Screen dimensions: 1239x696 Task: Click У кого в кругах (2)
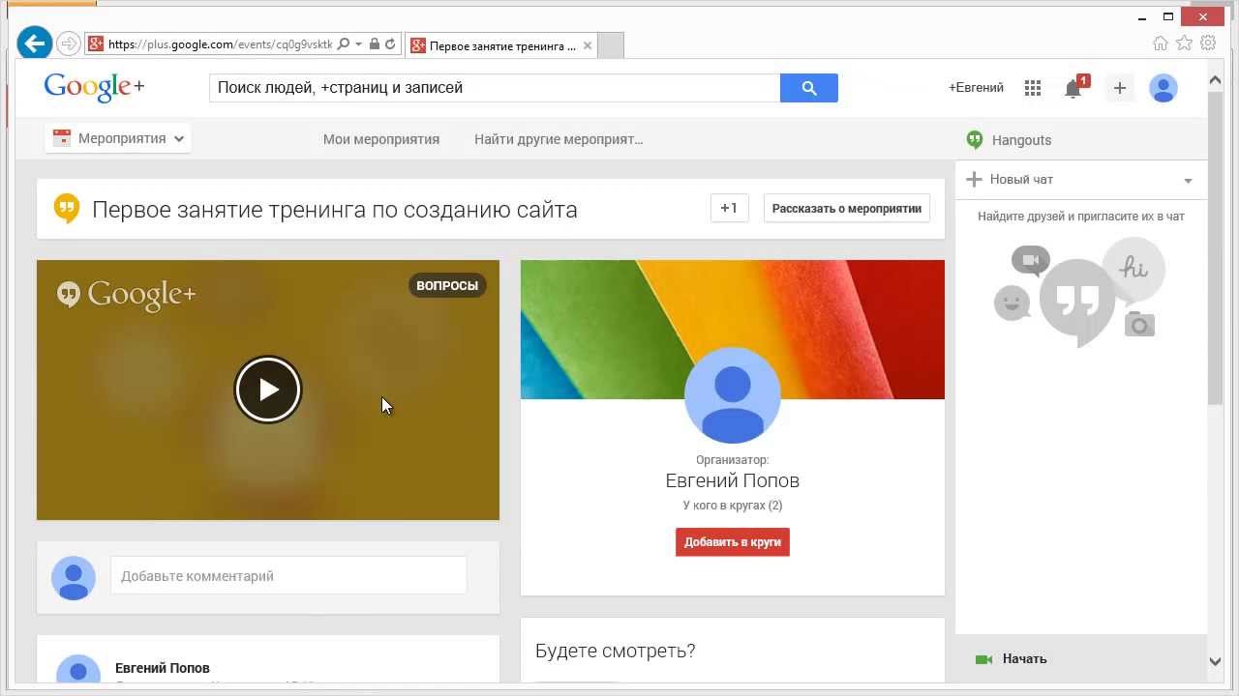pos(733,506)
